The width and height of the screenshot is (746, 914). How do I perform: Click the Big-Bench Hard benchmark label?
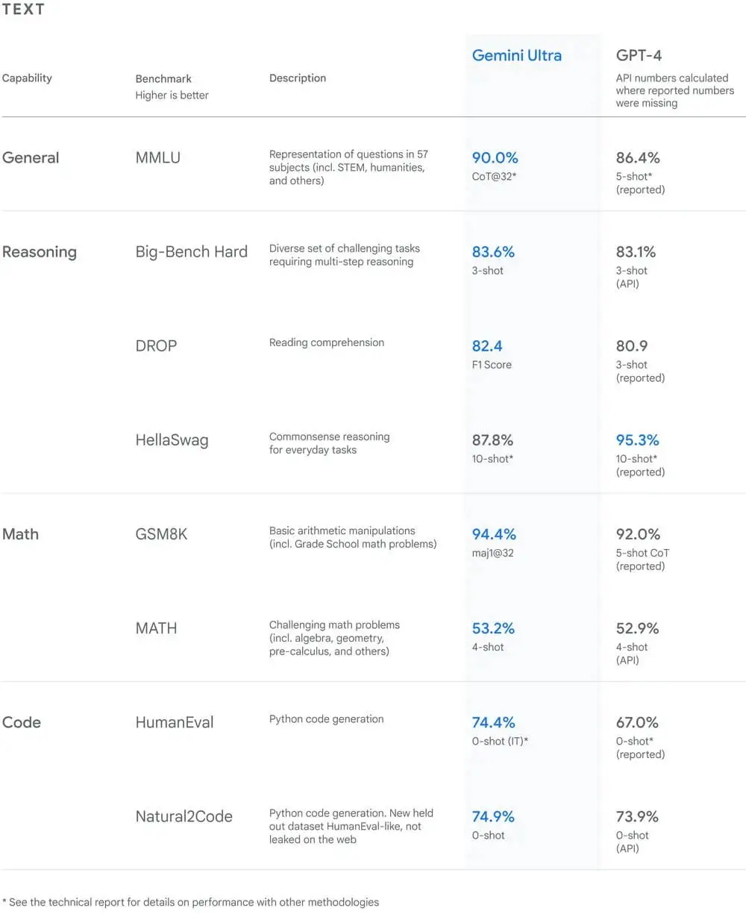tap(191, 251)
